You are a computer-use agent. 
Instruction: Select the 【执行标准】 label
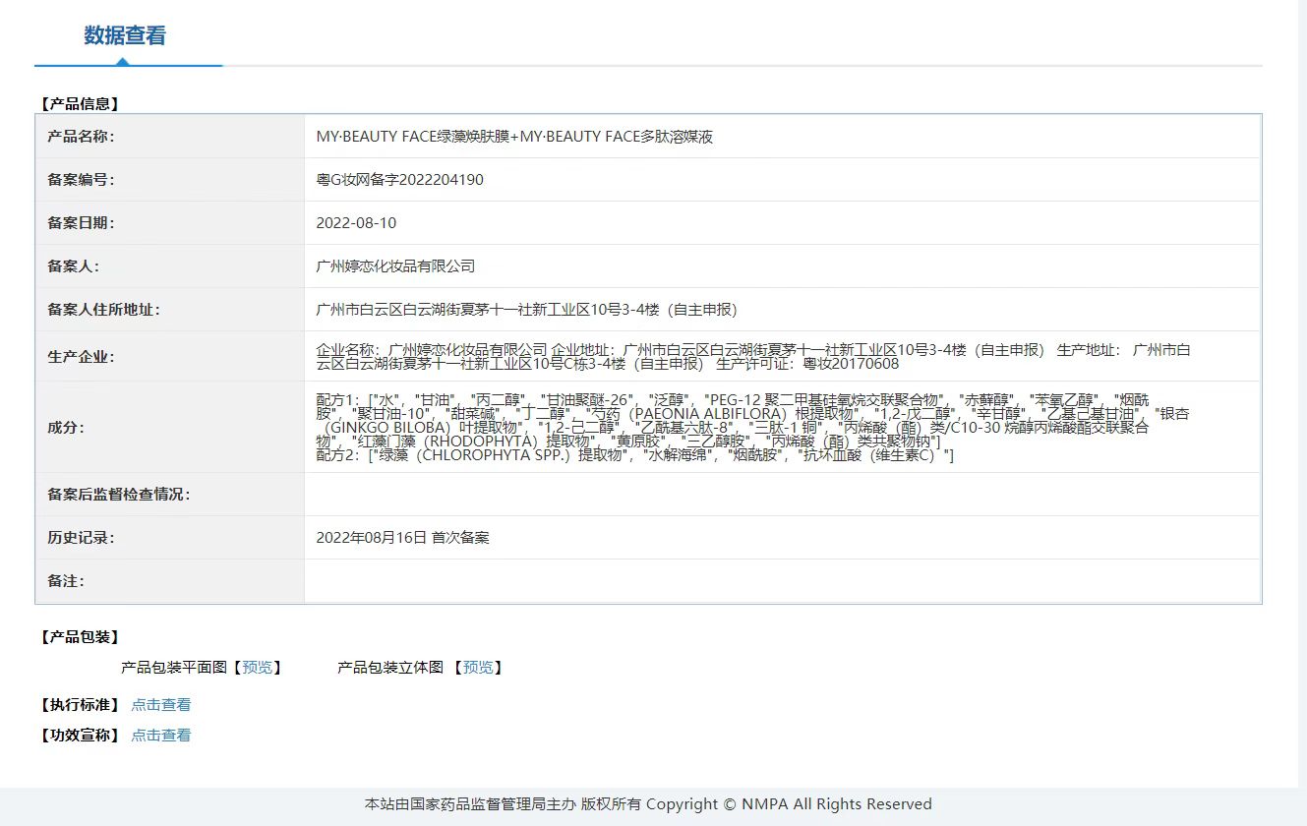click(80, 705)
